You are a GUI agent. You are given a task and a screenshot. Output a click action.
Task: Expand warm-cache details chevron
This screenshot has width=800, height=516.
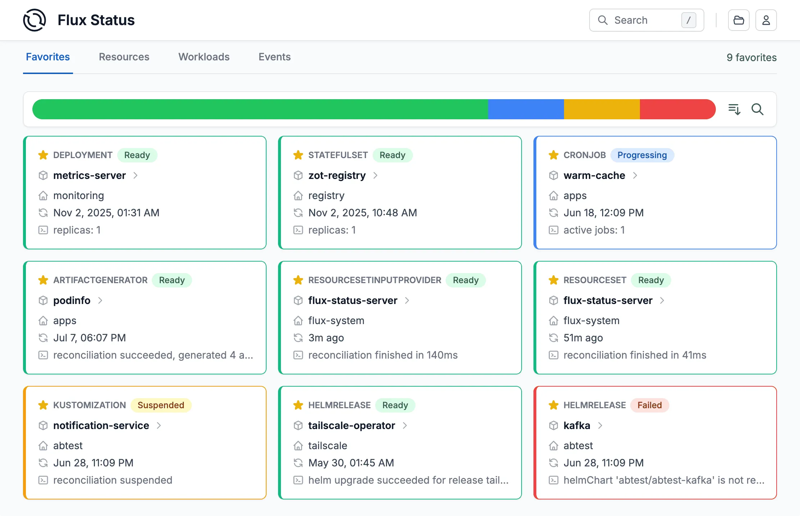pos(635,175)
